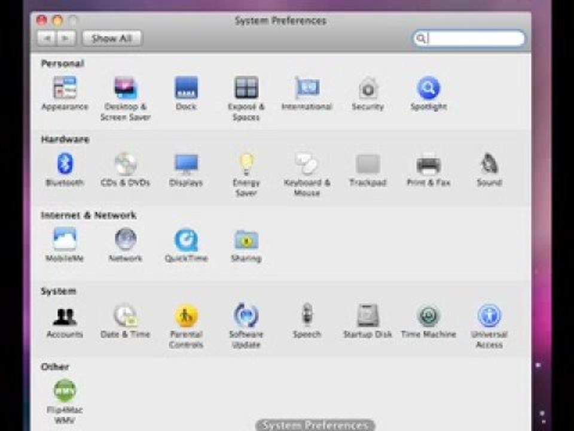Click the System Preferences window title
The width and height of the screenshot is (574, 431).
280,21
